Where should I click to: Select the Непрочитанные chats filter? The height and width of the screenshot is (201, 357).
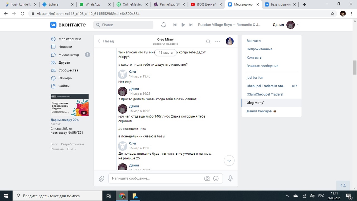[x=259, y=49]
